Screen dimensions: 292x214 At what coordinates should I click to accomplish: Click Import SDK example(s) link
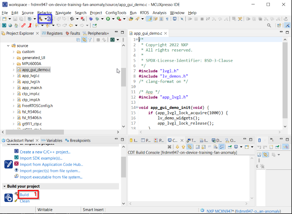tap(41, 158)
